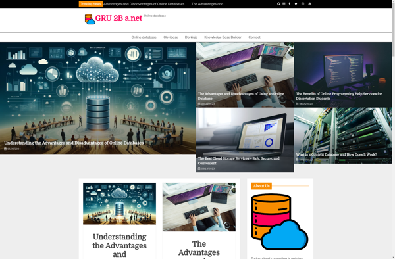Open lower card title 'Understanding the Advantages and'
The height and width of the screenshot is (259, 395).
pyautogui.click(x=119, y=245)
